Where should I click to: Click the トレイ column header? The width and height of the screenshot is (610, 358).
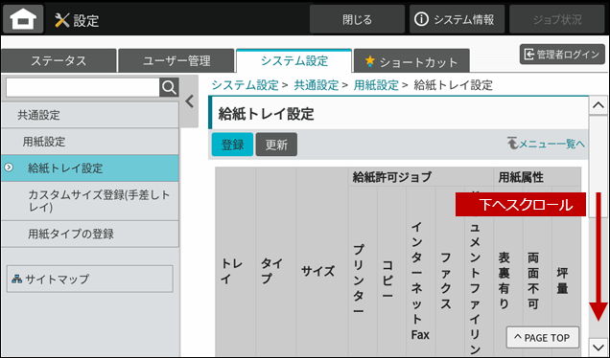235,271
